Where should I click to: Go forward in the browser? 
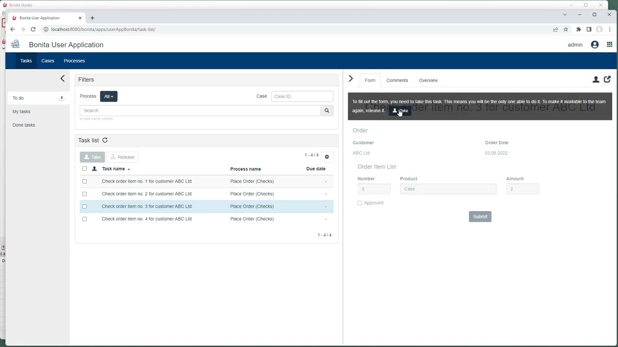click(x=23, y=29)
